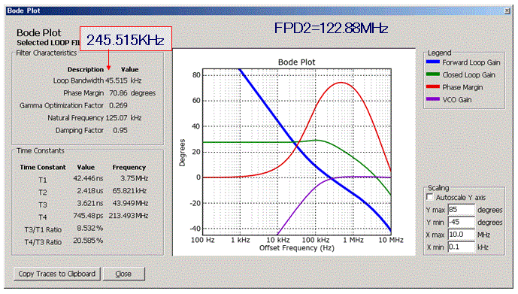Enable Autoscale Y axis checkbox
Screen dimensions: 518x294
coord(430,197)
